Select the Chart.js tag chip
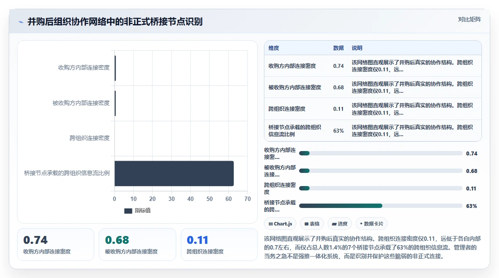 (280, 224)
